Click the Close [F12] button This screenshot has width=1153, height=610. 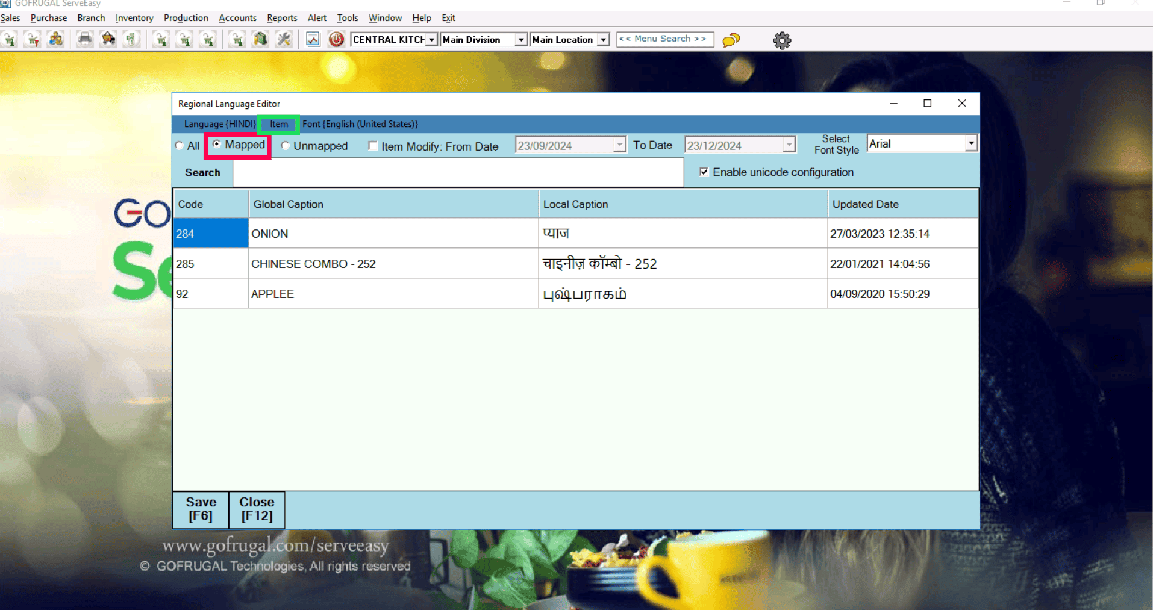257,509
